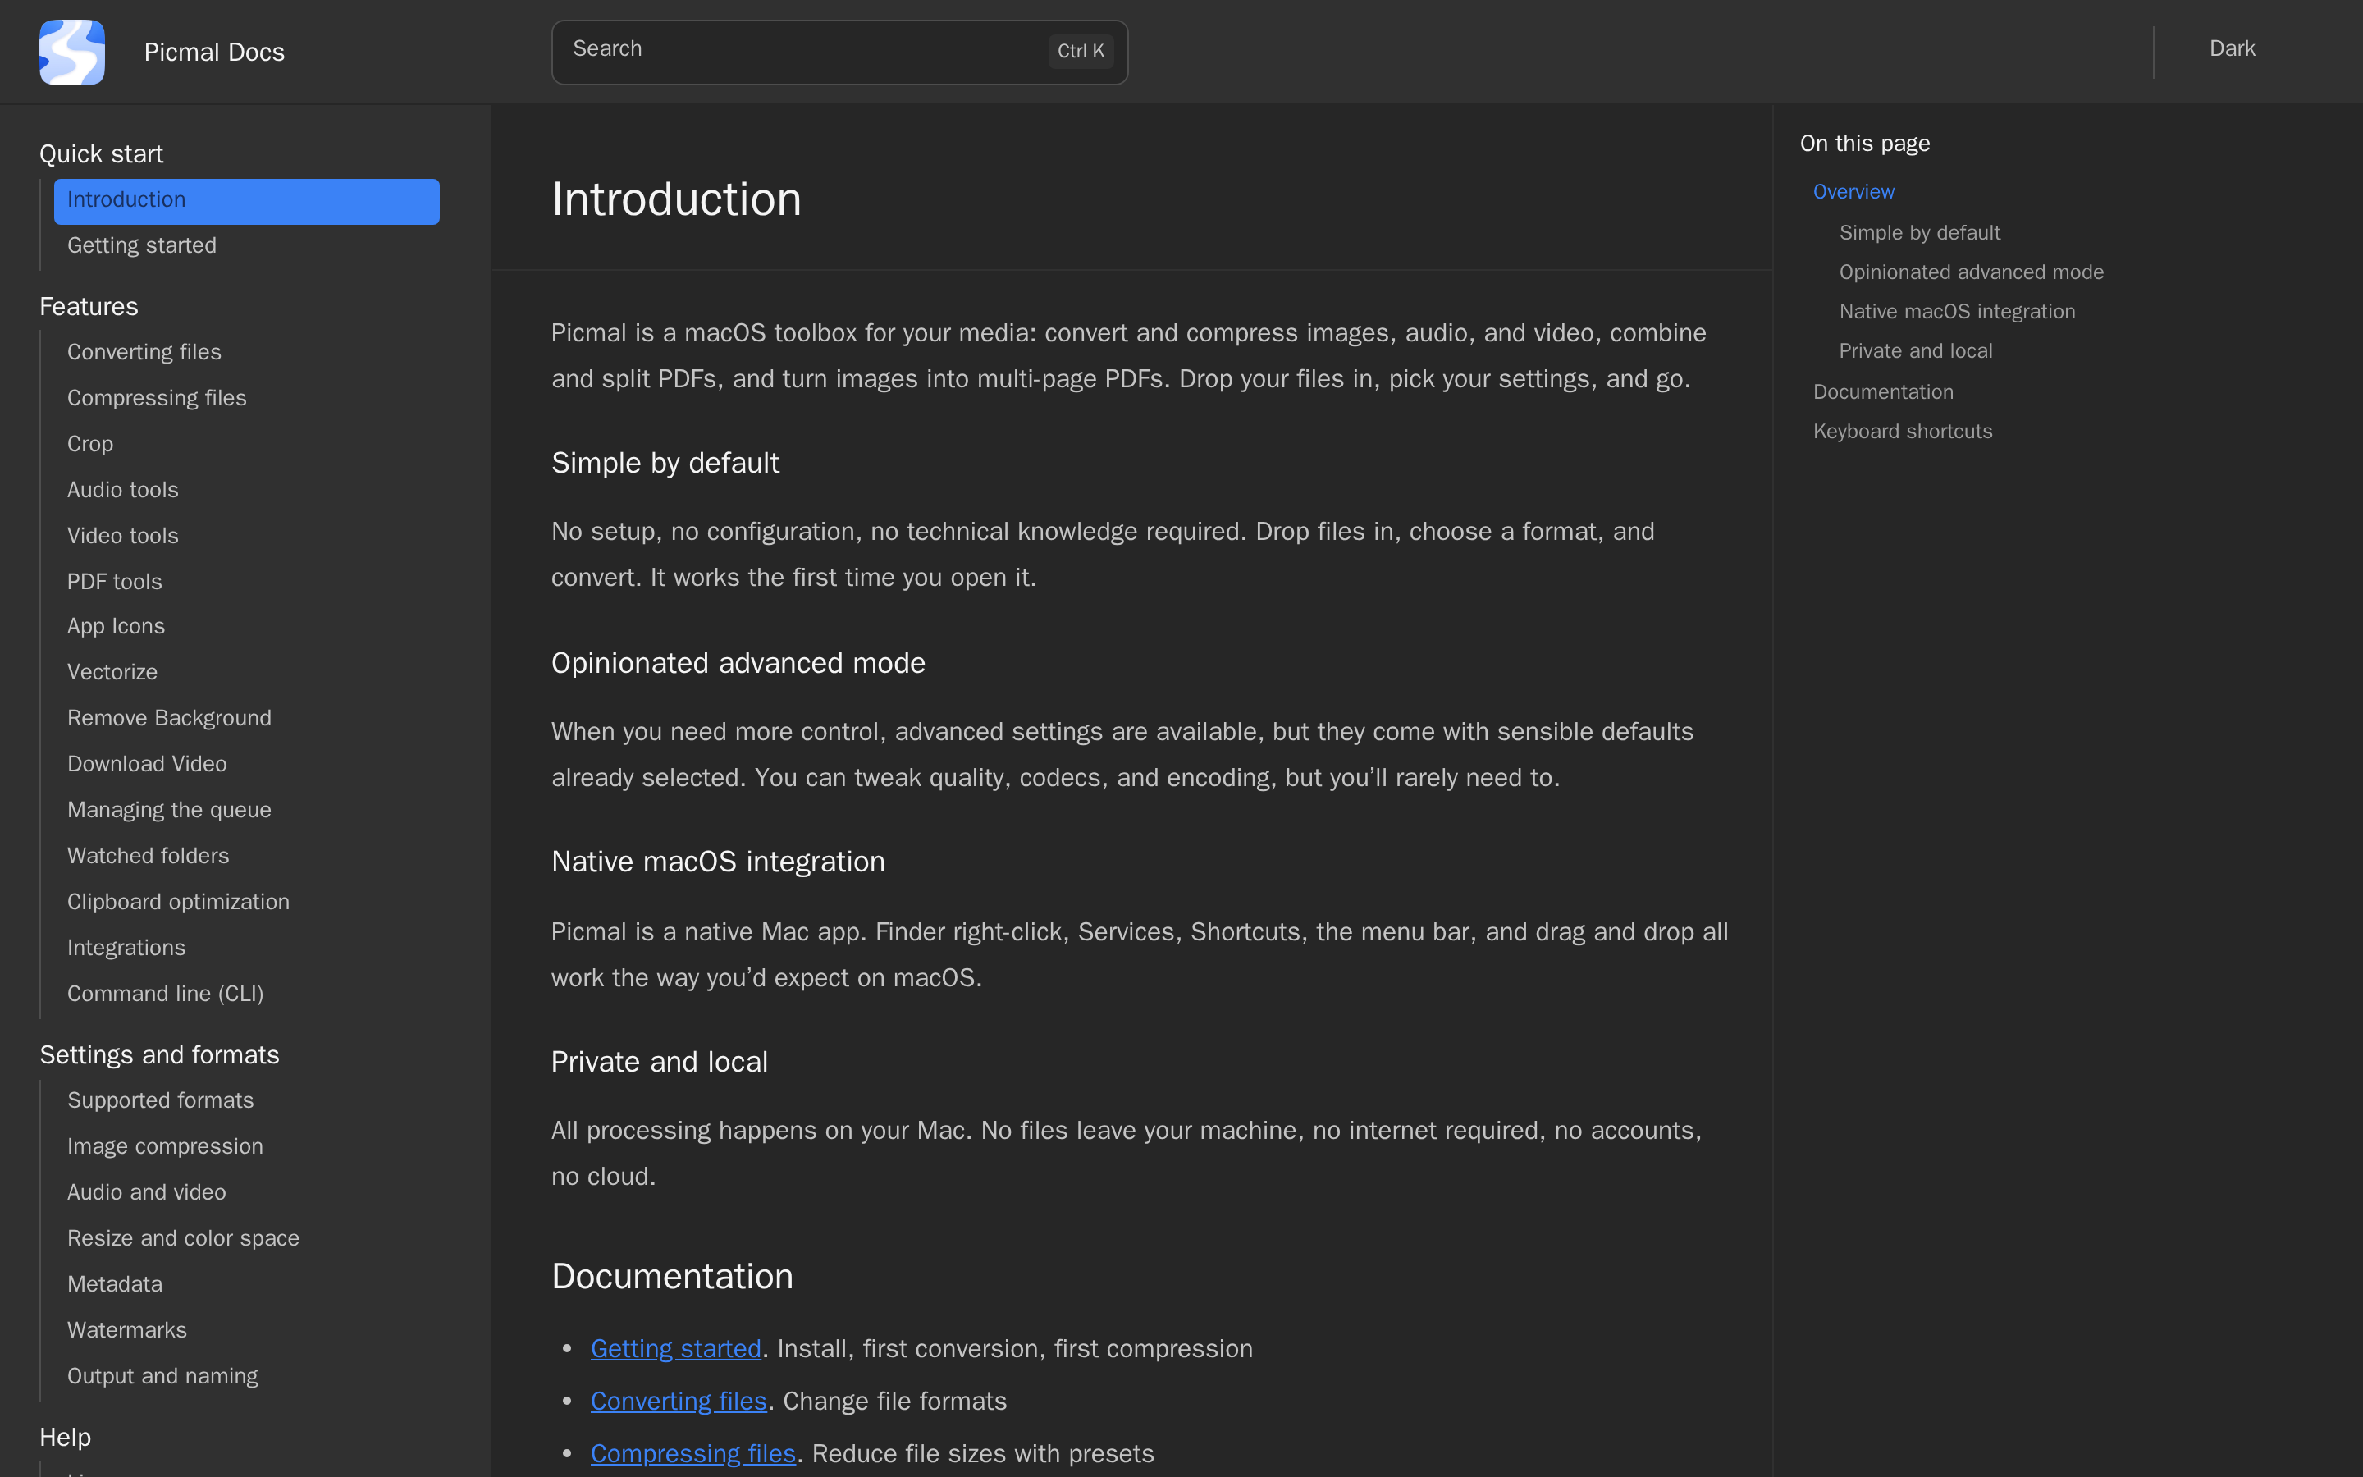Image resolution: width=2363 pixels, height=1477 pixels.
Task: Open the Picmal Docs home link
Action: tap(214, 52)
